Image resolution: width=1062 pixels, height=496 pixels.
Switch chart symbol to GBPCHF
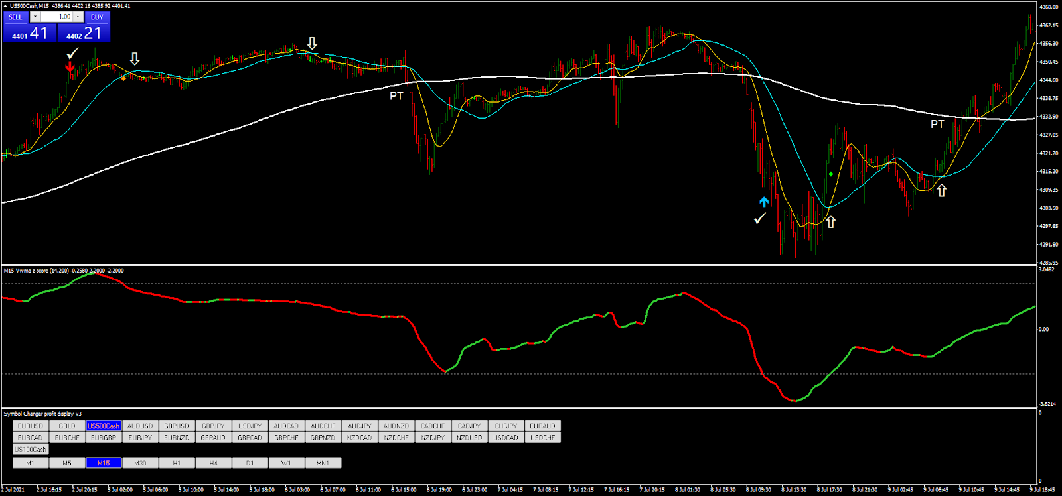click(x=287, y=438)
